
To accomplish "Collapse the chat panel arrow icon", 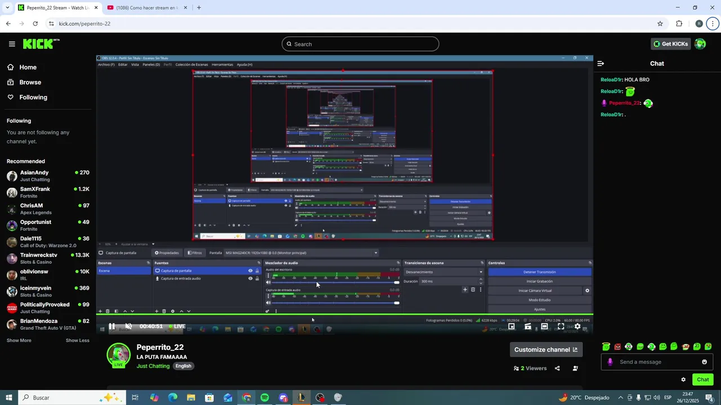I will (600, 64).
